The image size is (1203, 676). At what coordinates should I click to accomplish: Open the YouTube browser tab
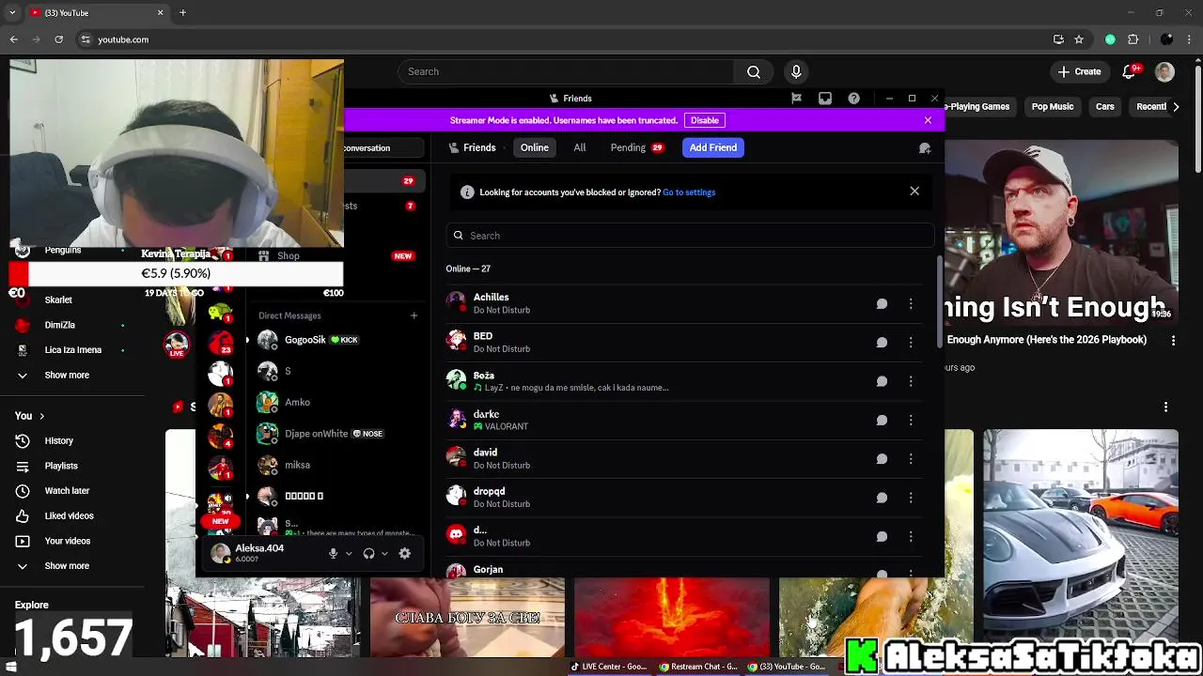(95, 13)
